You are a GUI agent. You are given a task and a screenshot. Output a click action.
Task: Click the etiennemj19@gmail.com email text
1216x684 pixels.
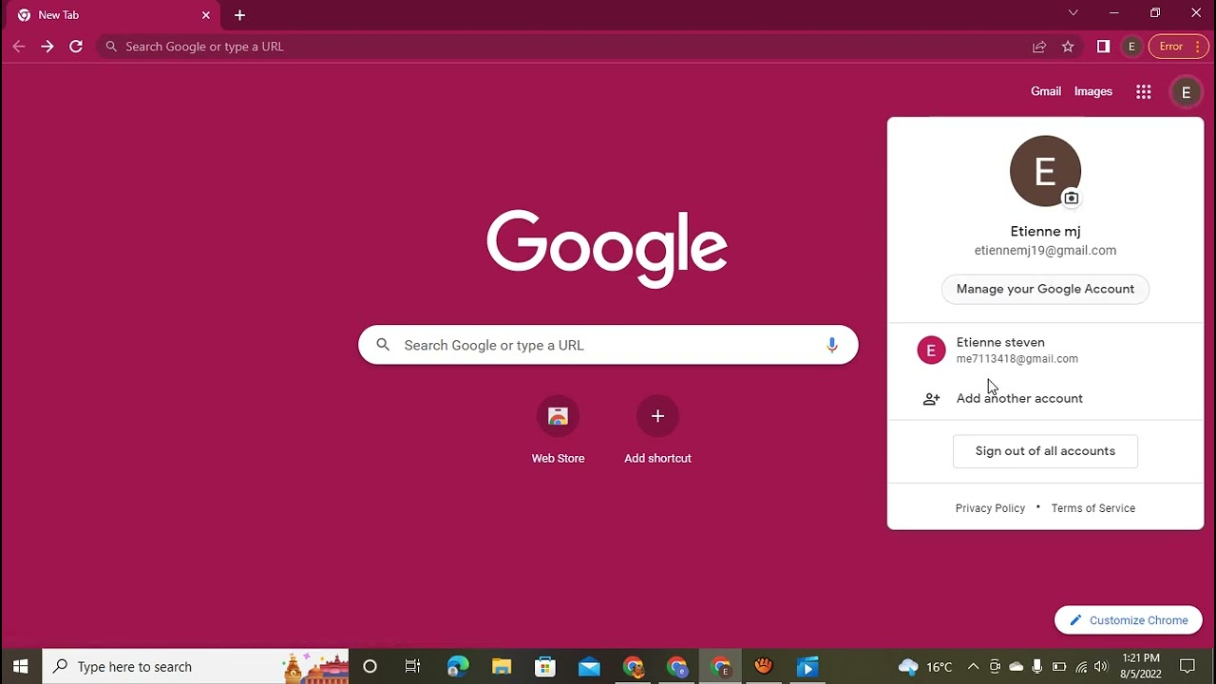(1045, 251)
